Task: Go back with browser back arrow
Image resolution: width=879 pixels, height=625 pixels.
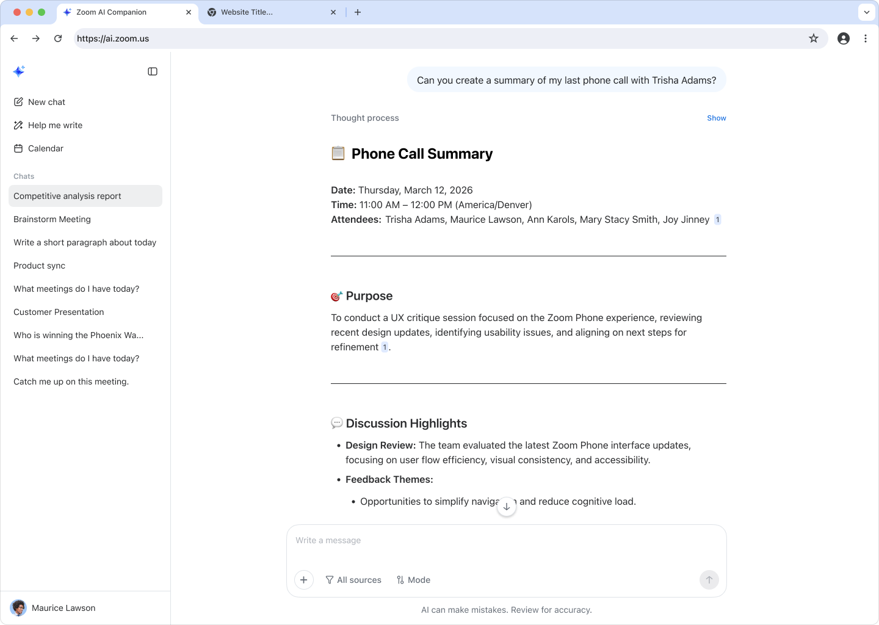Action: click(14, 38)
